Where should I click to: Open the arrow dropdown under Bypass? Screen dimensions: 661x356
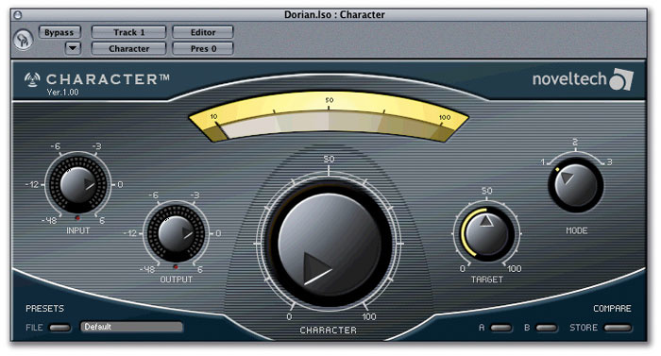[x=73, y=48]
